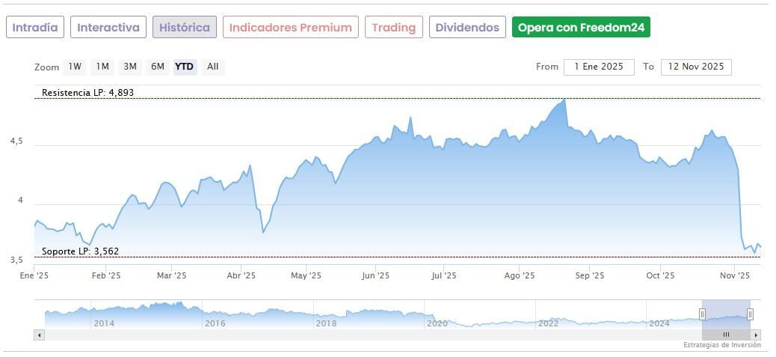Open Indicadores Premium
This screenshot has height=357, width=776.
click(290, 28)
